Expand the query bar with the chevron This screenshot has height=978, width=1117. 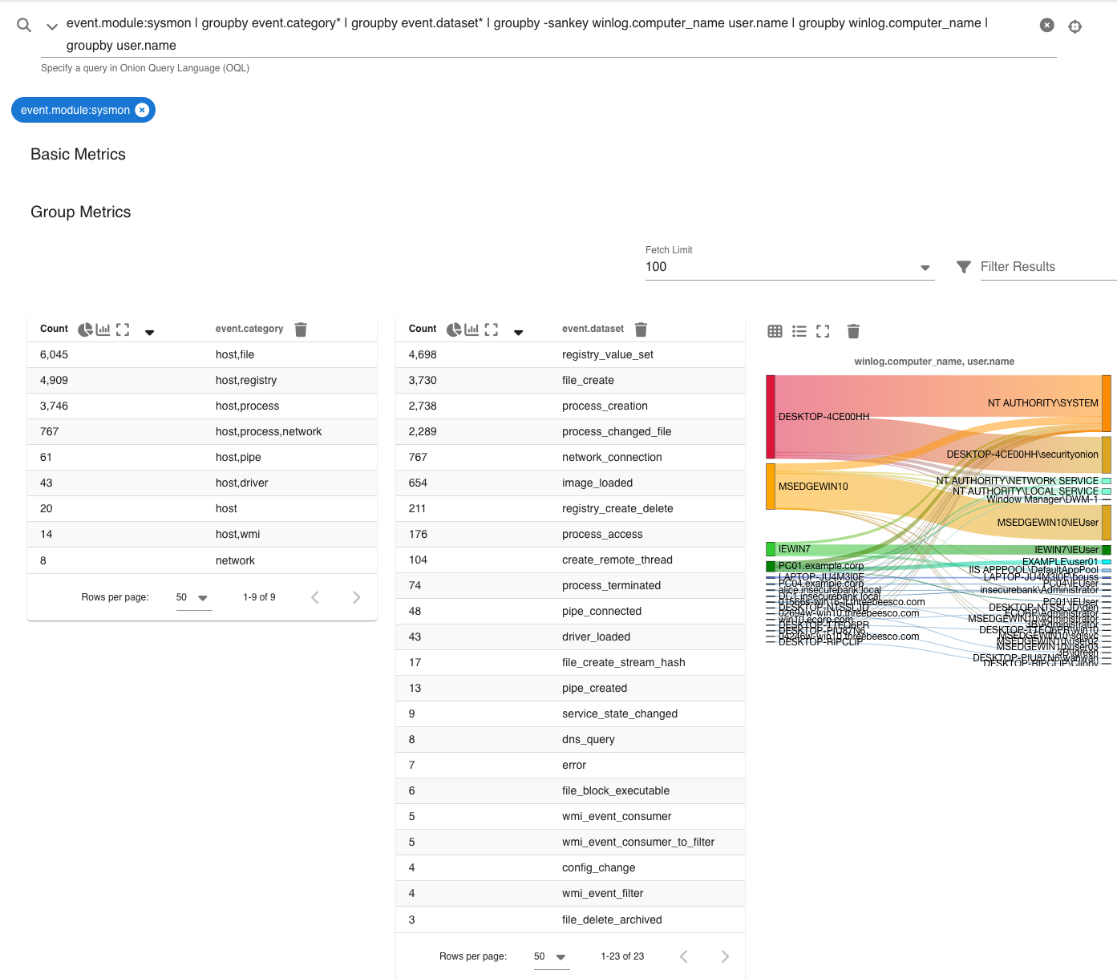[51, 26]
